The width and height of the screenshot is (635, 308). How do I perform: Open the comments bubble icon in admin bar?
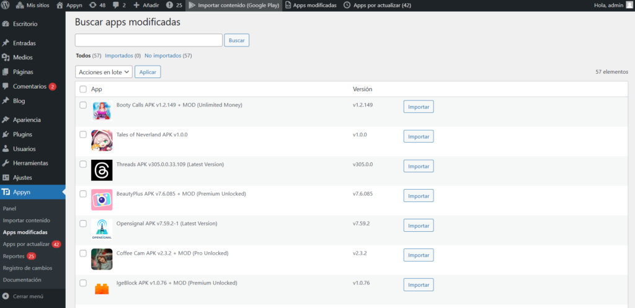click(116, 5)
